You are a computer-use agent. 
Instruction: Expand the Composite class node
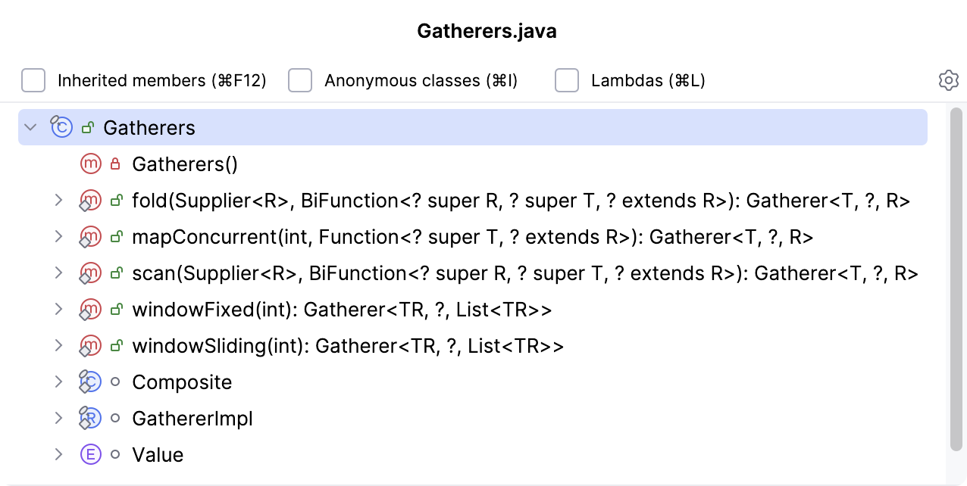click(x=58, y=382)
